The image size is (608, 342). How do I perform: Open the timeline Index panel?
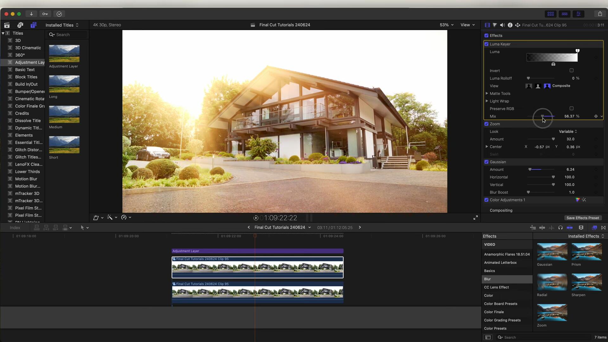15,227
